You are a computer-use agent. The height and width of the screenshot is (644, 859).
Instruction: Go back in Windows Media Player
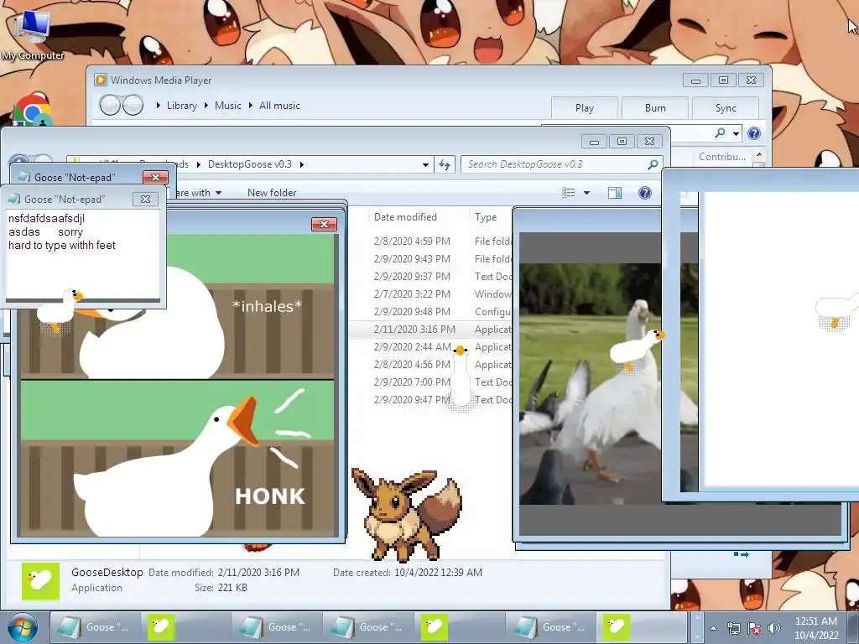pyautogui.click(x=110, y=105)
